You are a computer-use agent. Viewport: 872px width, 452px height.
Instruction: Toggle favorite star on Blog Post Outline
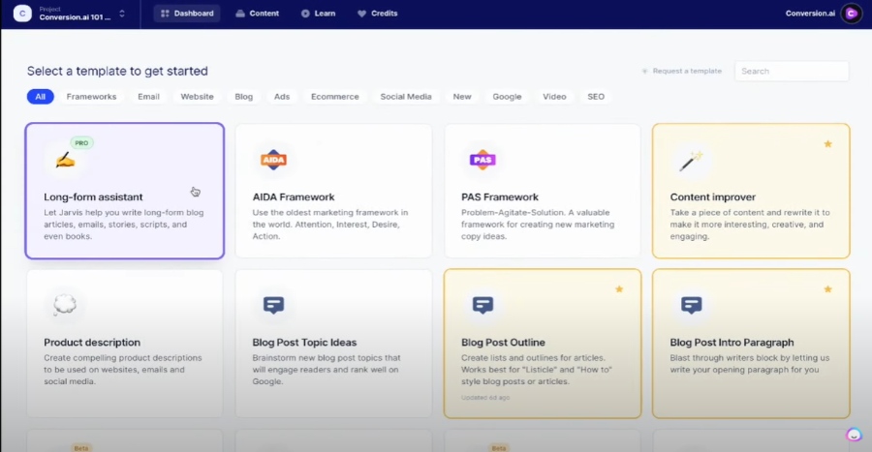click(x=619, y=289)
